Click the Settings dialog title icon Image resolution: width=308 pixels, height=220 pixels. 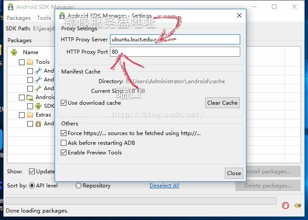point(62,15)
